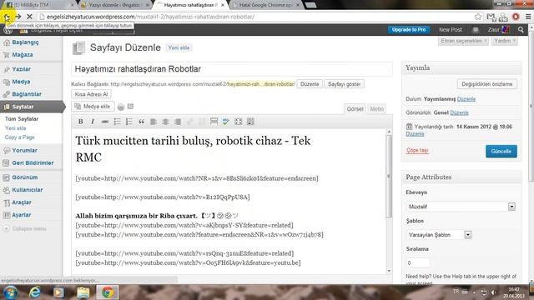
Task: Open the Şablon template dropdown
Action: pos(439,235)
